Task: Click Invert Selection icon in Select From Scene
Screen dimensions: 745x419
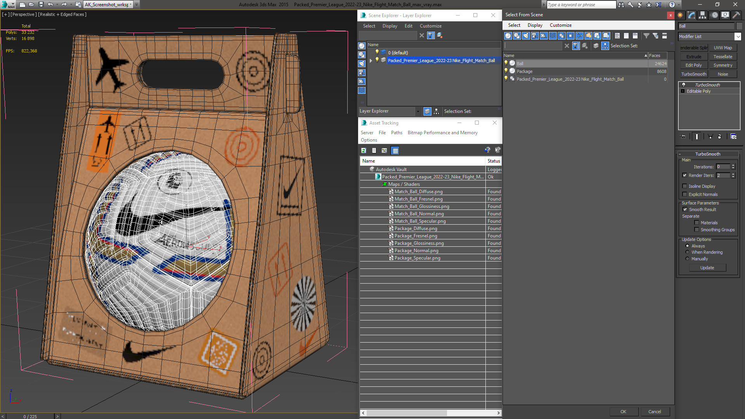Action: click(x=635, y=36)
